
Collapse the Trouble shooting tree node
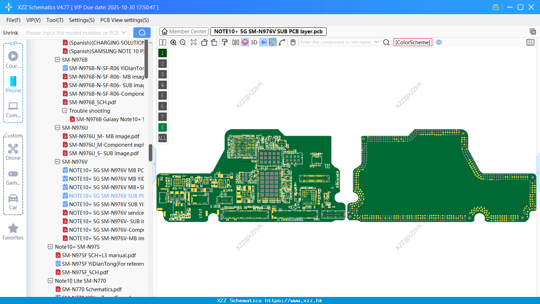click(x=65, y=111)
